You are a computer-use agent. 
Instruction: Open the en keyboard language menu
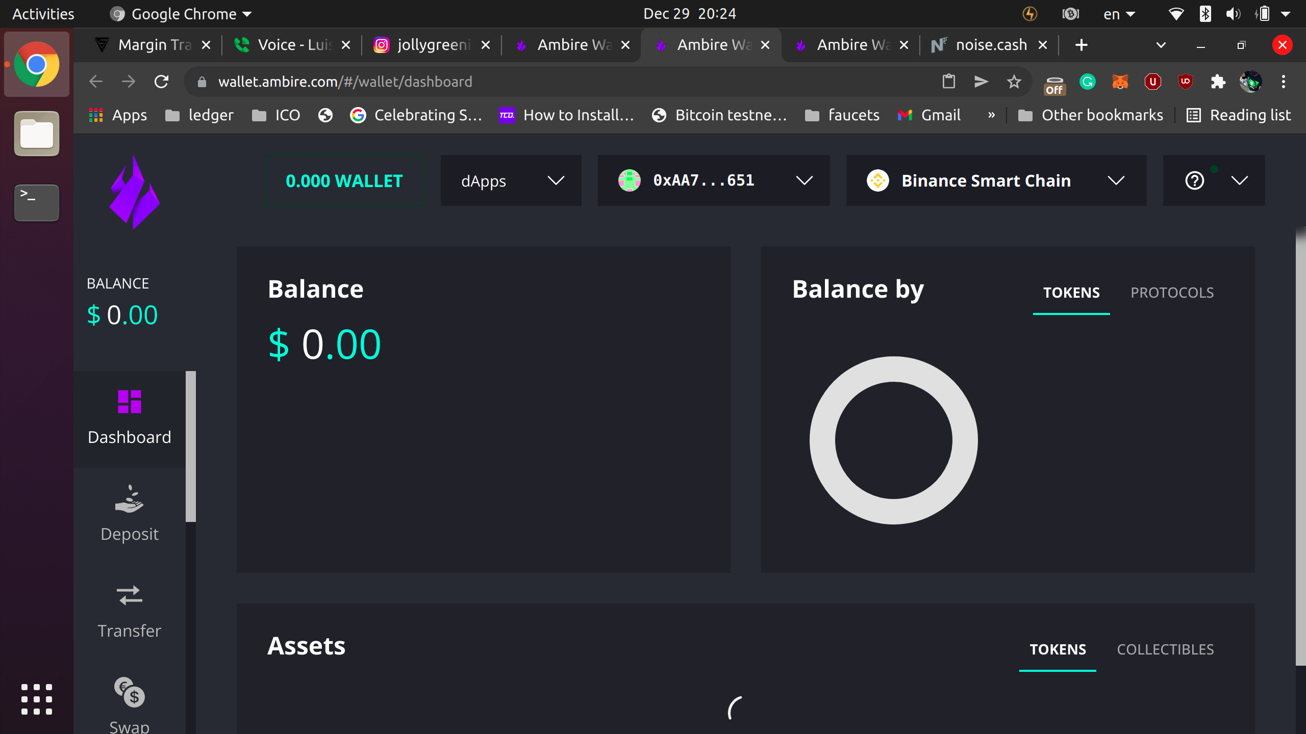(x=1119, y=14)
